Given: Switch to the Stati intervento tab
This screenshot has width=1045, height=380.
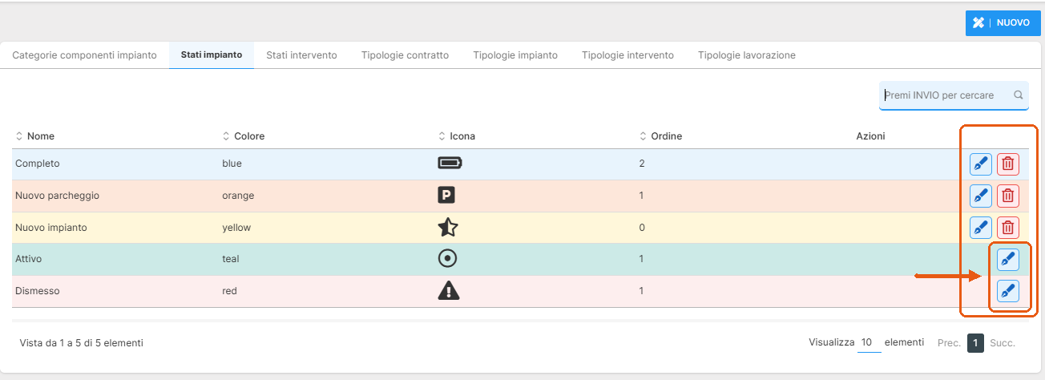Looking at the screenshot, I should [x=301, y=55].
